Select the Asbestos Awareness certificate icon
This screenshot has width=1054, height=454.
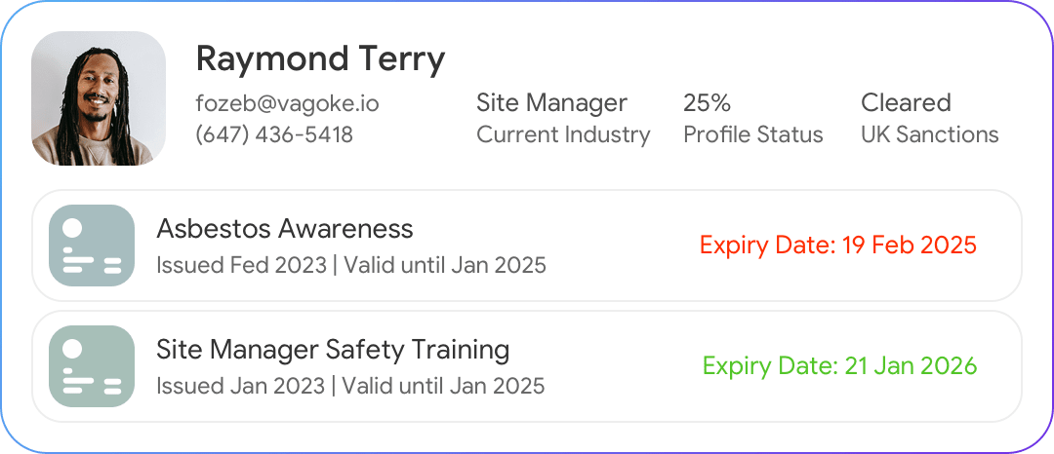[x=92, y=246]
